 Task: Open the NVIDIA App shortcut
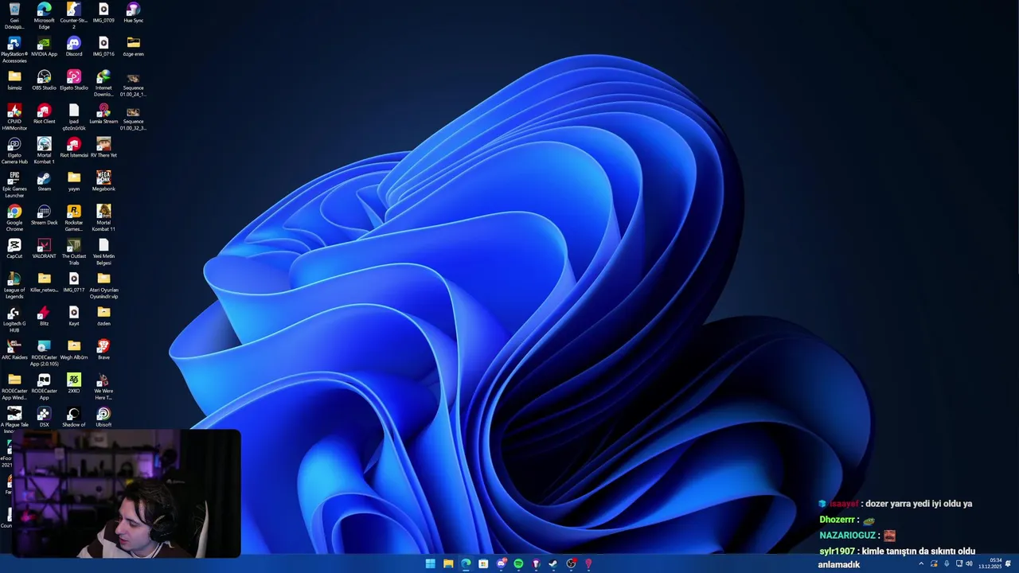(44, 46)
